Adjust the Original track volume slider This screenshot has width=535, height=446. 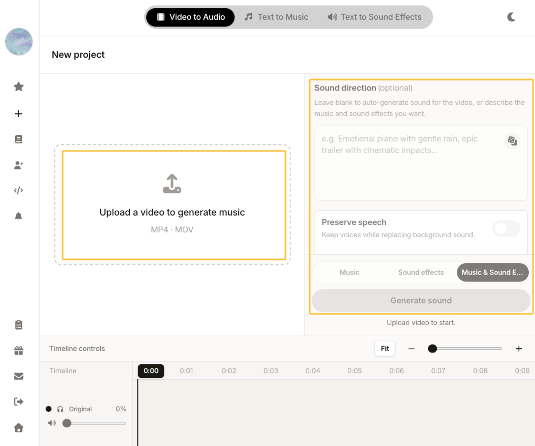67,423
